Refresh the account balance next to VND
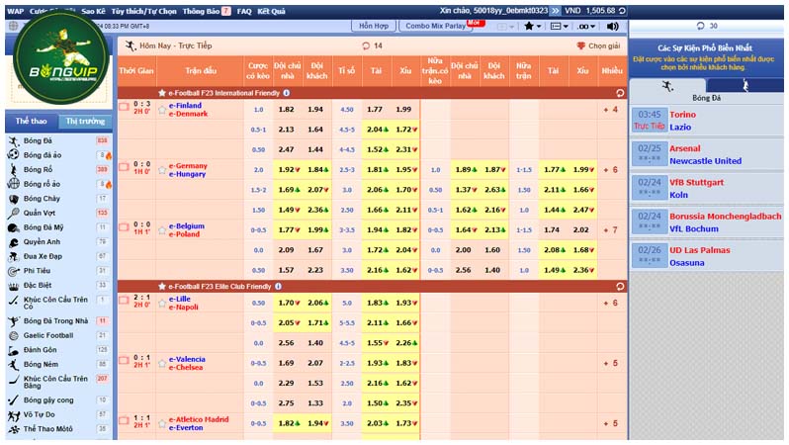Viewport: 789px width, 445px height. pyautogui.click(x=623, y=11)
